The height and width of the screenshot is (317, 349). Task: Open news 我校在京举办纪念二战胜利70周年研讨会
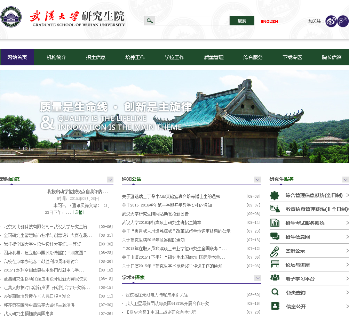[41, 261]
